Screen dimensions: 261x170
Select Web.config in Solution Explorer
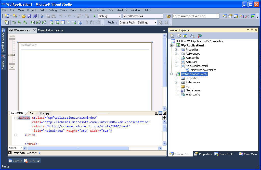pyautogui.click(x=193, y=94)
